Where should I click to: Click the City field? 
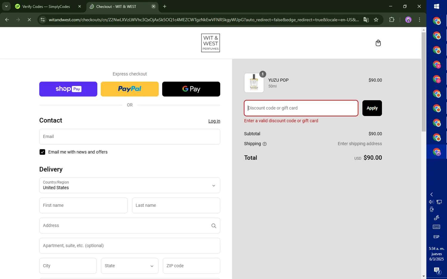tap(68, 266)
